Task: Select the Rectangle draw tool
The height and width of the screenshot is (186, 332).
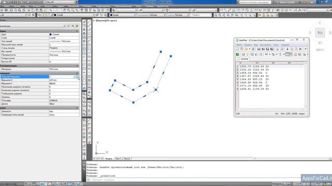Action: click(x=89, y=37)
